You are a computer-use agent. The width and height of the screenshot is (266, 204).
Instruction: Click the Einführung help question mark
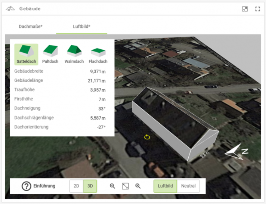pos(27,186)
